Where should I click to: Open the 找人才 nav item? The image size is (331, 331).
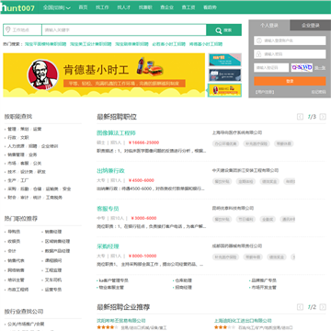[x=123, y=7]
